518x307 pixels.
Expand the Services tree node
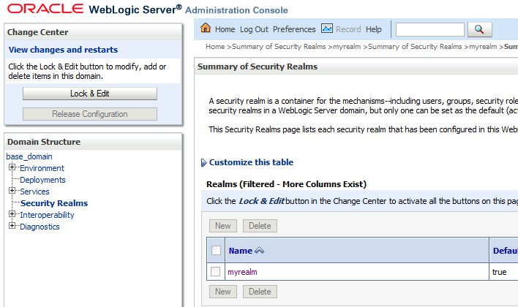pyautogui.click(x=12, y=192)
